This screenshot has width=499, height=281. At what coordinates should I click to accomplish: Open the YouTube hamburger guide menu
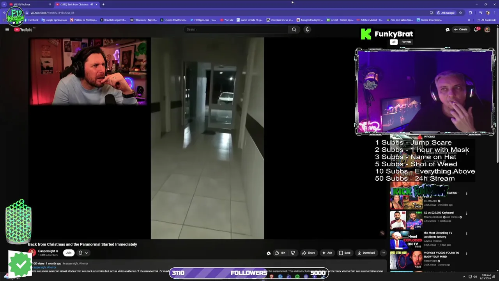click(x=7, y=29)
